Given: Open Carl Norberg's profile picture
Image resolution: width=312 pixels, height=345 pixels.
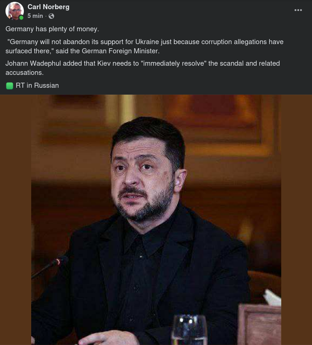Looking at the screenshot, I should 15,11.
